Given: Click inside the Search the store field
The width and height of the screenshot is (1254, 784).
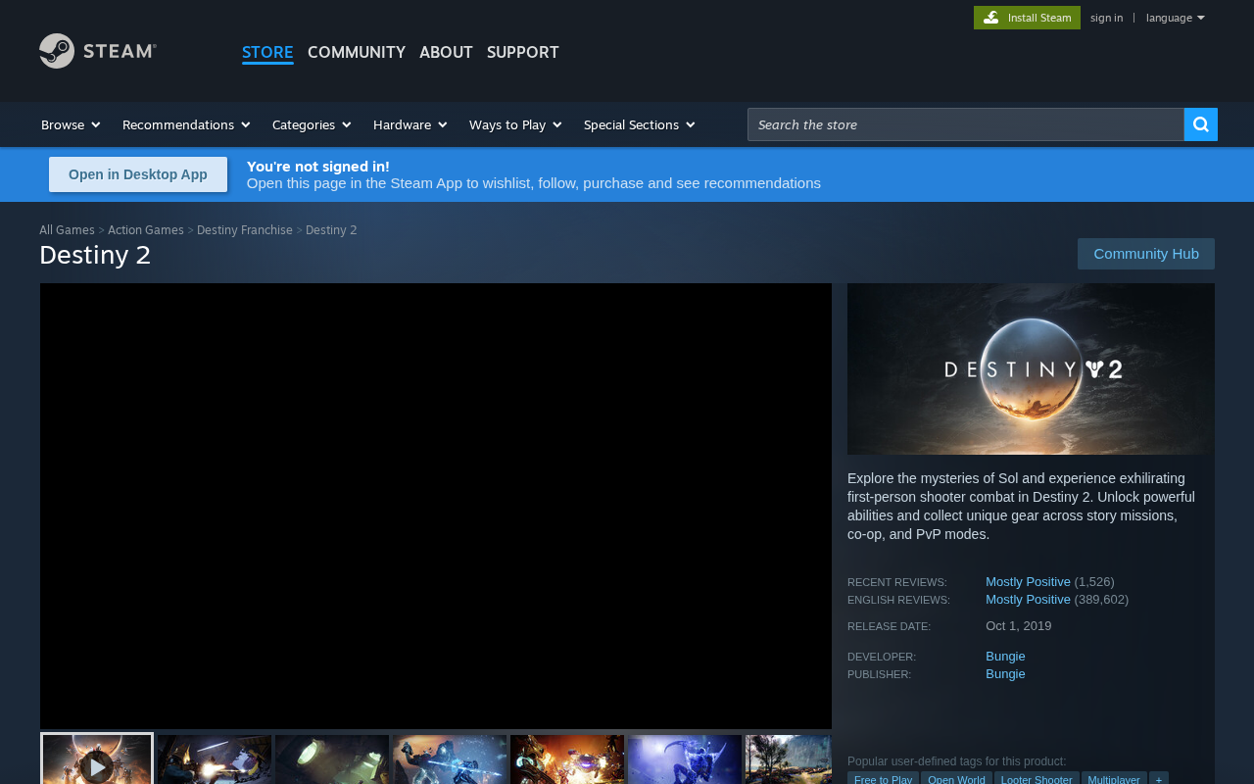Looking at the screenshot, I should 966,124.
